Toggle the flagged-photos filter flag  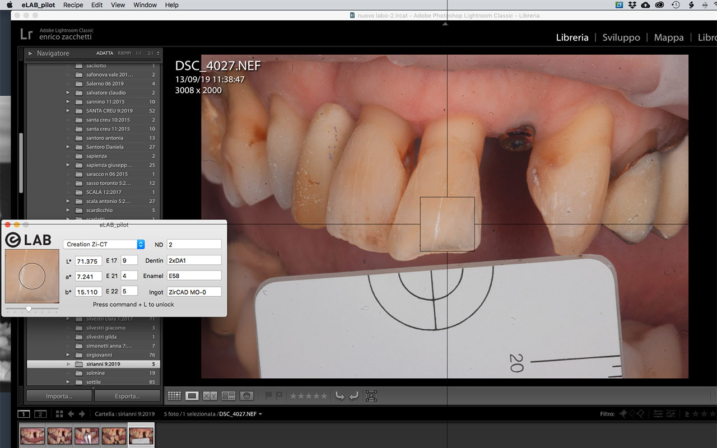pos(623,414)
